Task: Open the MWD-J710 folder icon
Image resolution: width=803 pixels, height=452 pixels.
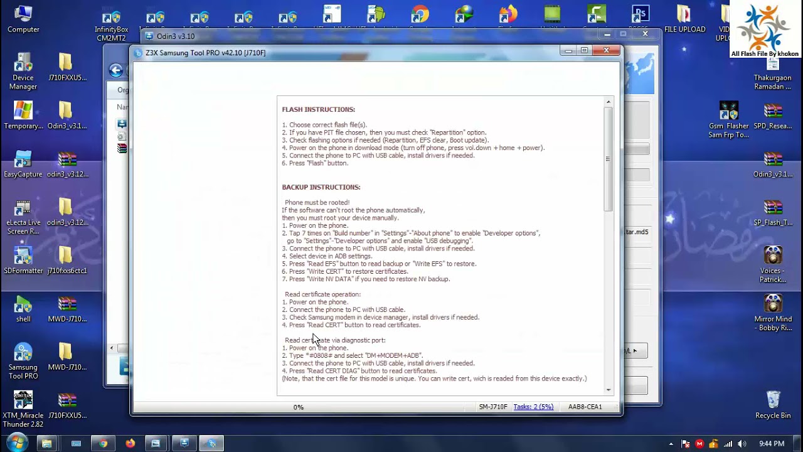Action: pos(66,357)
